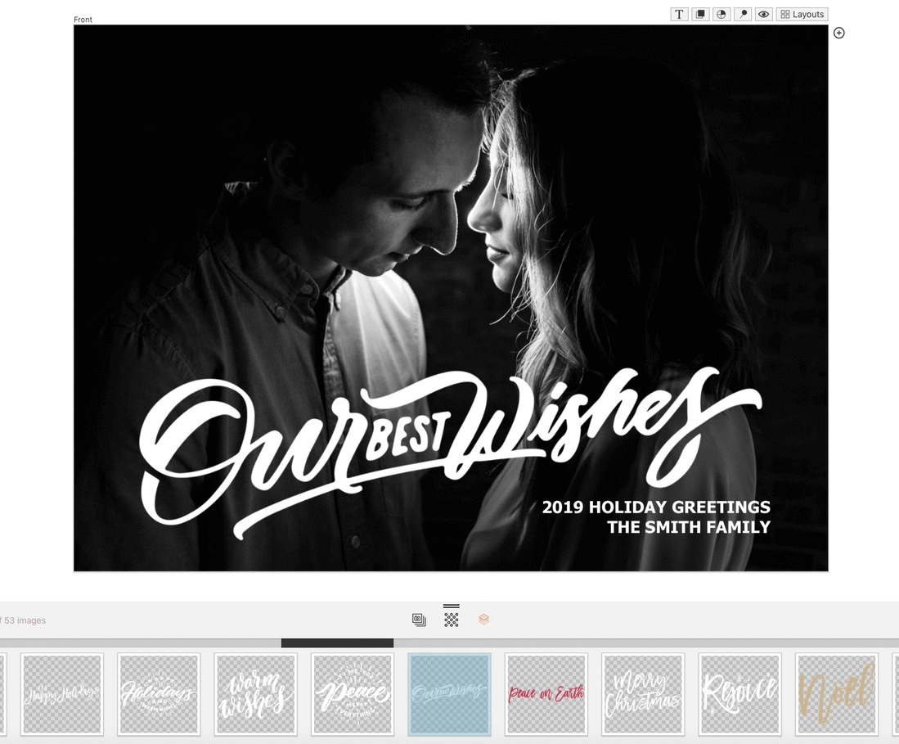
Task: Select the Merry Christmas overlay thumbnail
Action: [x=643, y=694]
